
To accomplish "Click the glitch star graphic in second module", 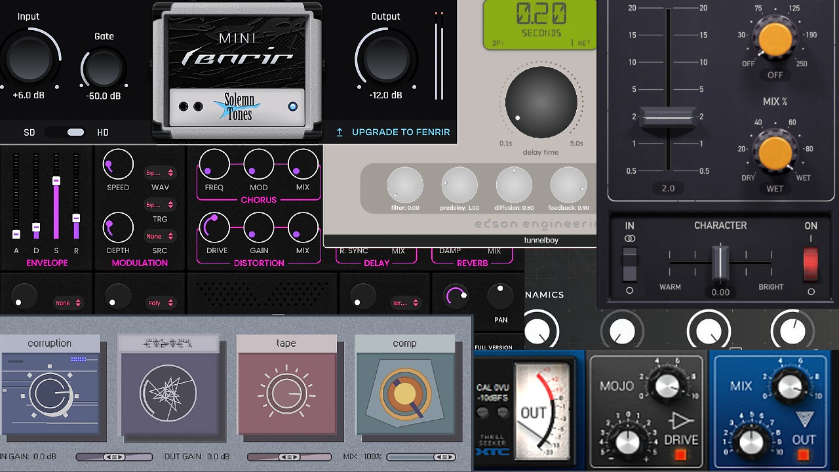I will pyautogui.click(x=169, y=394).
